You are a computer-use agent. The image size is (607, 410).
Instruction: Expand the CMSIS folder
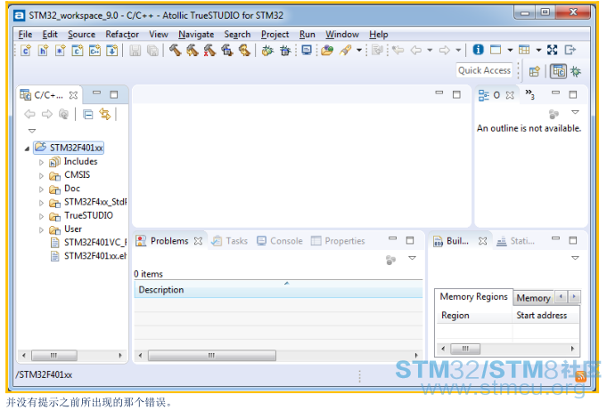coord(41,176)
